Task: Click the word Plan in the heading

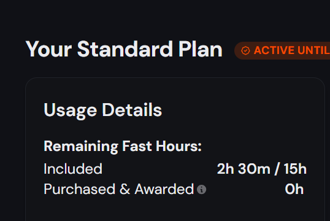Action: 201,49
